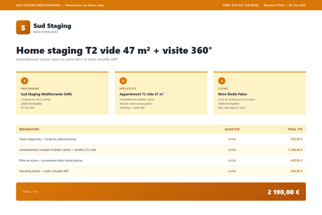Click the SIRET 824 917 358 00012 text

[x=241, y=5]
